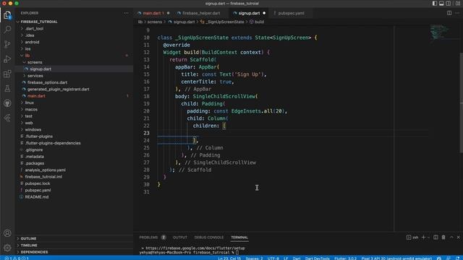The width and height of the screenshot is (463, 260).
Task: Open the Output panel tab
Action: (x=180, y=238)
